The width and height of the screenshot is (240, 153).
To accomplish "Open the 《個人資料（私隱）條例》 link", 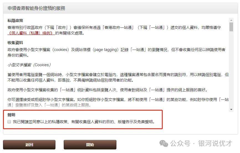I will [31, 33].
